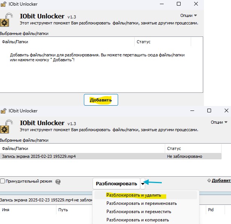Click the Путь column header

[63, 210]
